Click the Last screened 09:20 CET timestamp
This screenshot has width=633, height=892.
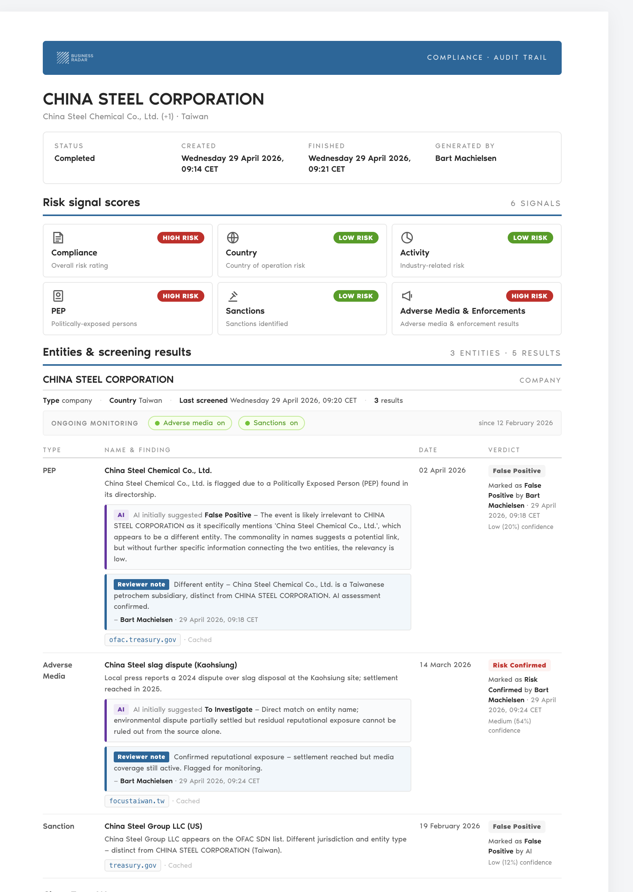268,400
